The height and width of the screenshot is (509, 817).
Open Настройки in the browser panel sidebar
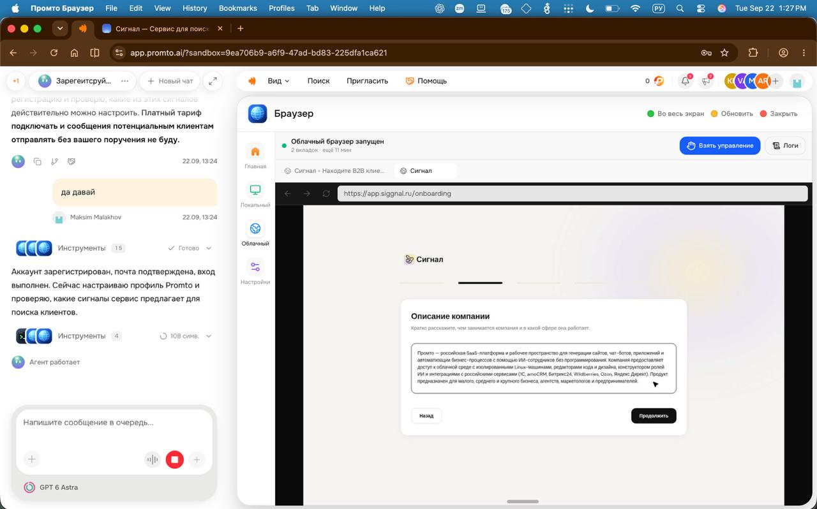pos(255,272)
